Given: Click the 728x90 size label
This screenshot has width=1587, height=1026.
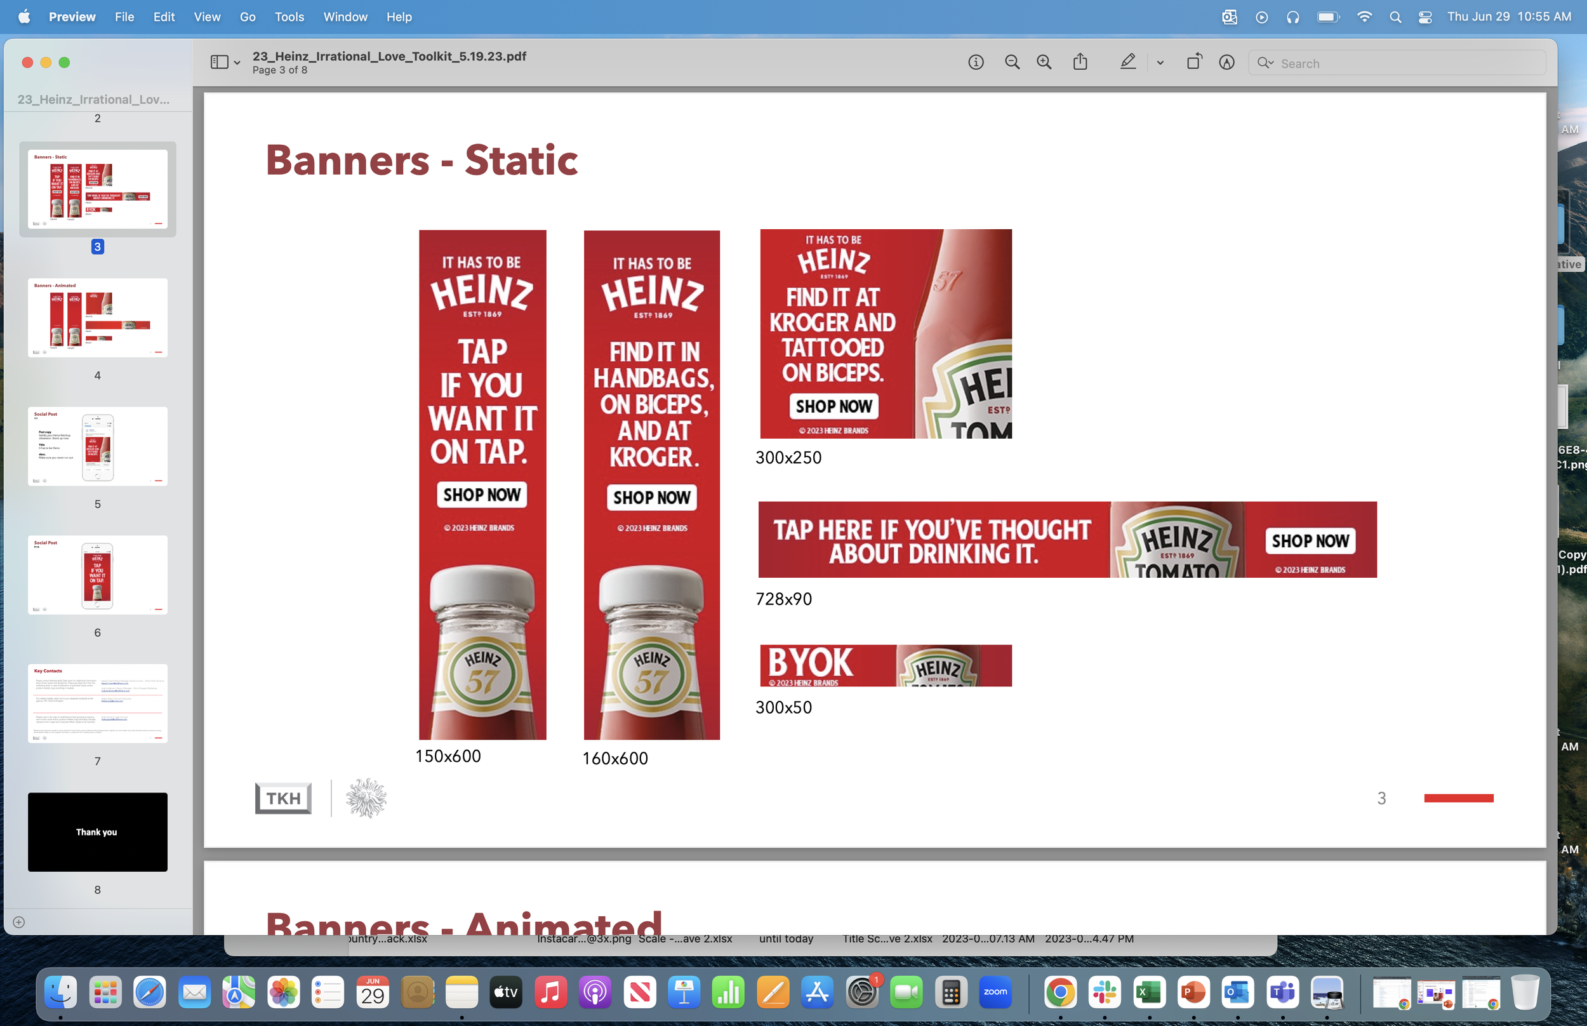Looking at the screenshot, I should pos(783,599).
